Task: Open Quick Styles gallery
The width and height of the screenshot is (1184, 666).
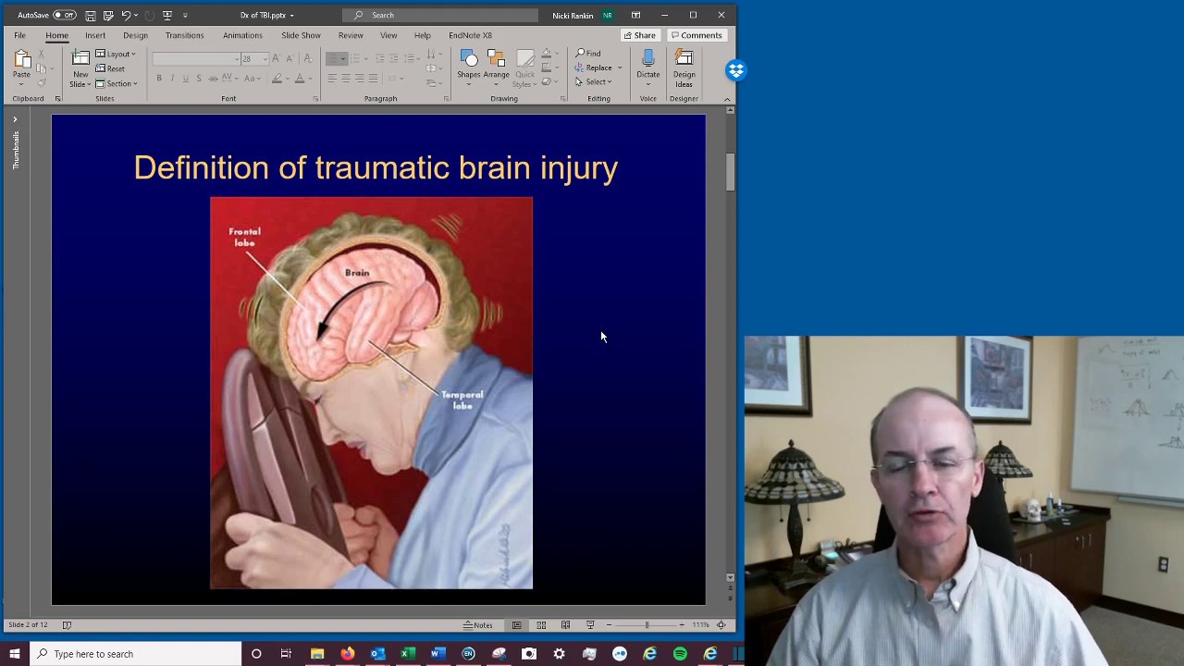Action: [524, 67]
